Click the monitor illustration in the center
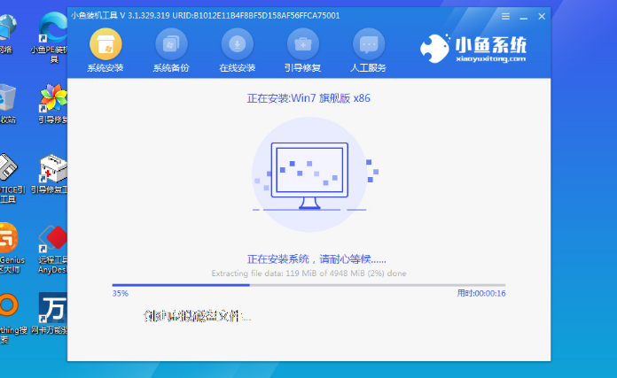Screen dimensions: 617x378 309,174
